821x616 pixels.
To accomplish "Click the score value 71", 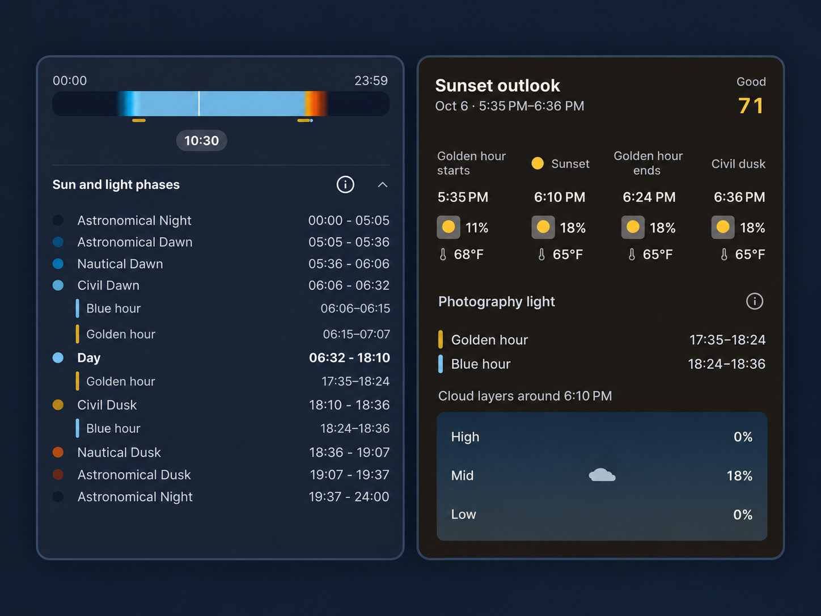I will (x=751, y=106).
